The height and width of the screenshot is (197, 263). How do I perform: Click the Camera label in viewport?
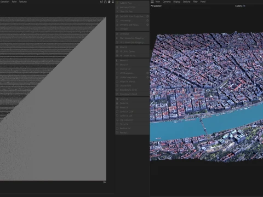[240, 6]
